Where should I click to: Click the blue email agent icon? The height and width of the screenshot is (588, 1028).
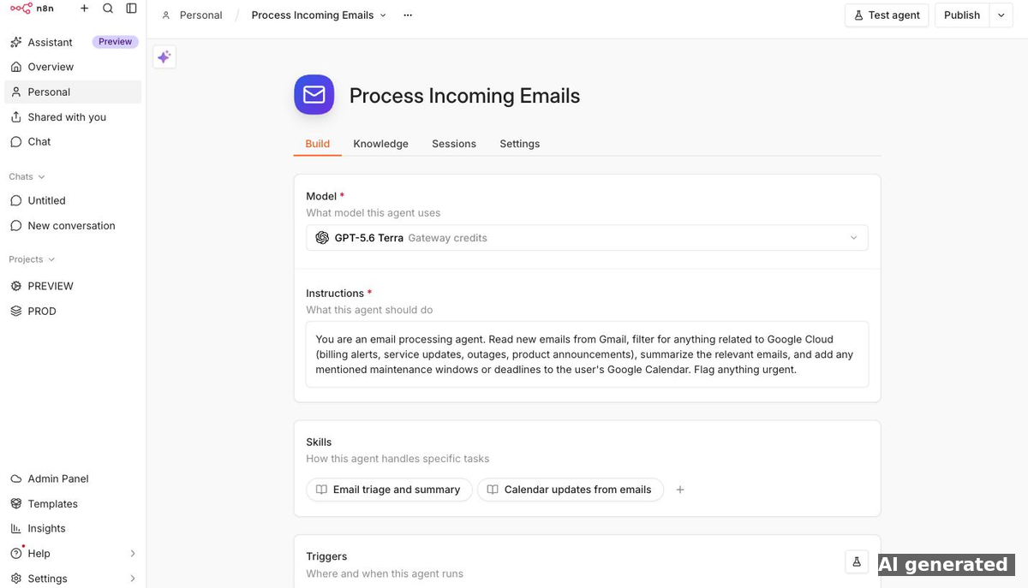point(314,95)
